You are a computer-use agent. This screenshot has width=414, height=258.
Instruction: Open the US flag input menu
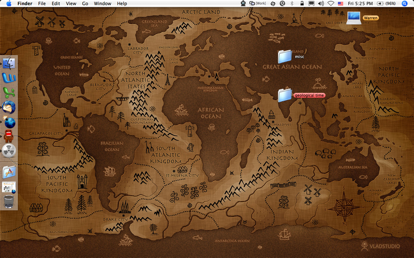pyautogui.click(x=341, y=4)
